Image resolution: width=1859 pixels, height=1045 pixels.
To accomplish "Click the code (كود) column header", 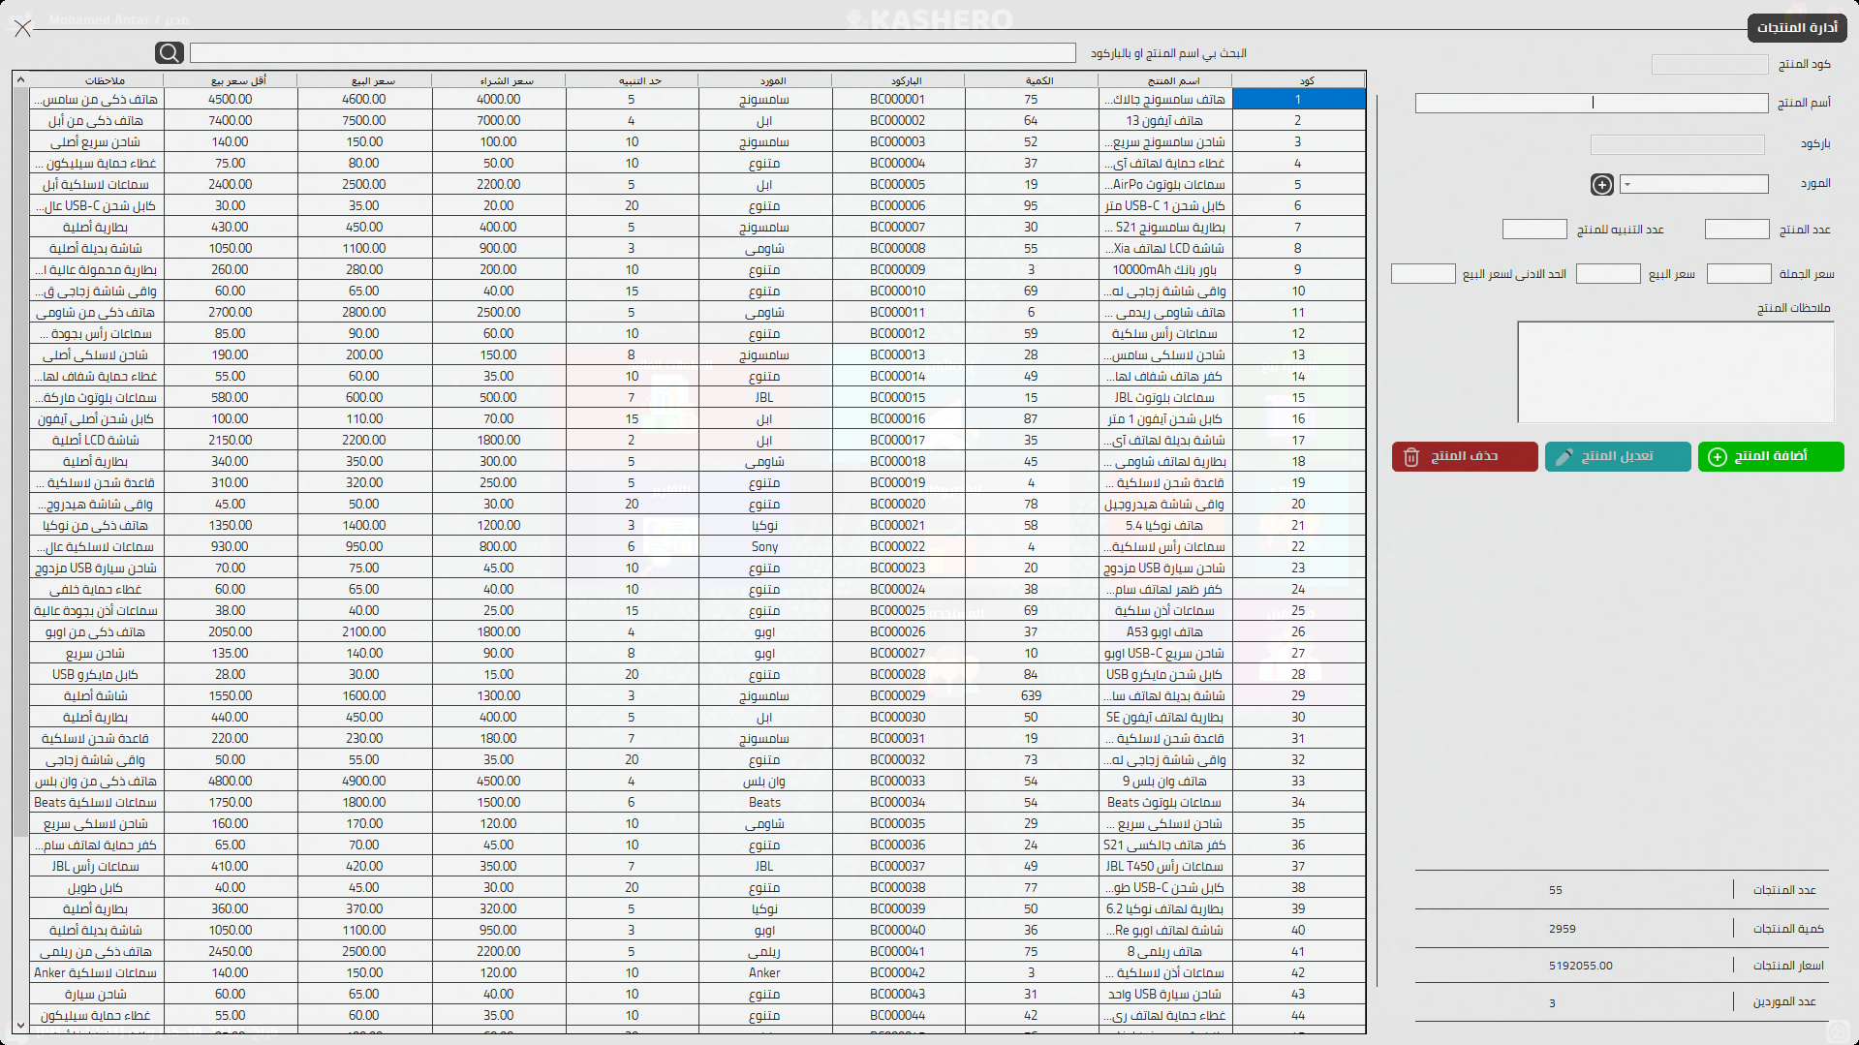I will coord(1298,80).
